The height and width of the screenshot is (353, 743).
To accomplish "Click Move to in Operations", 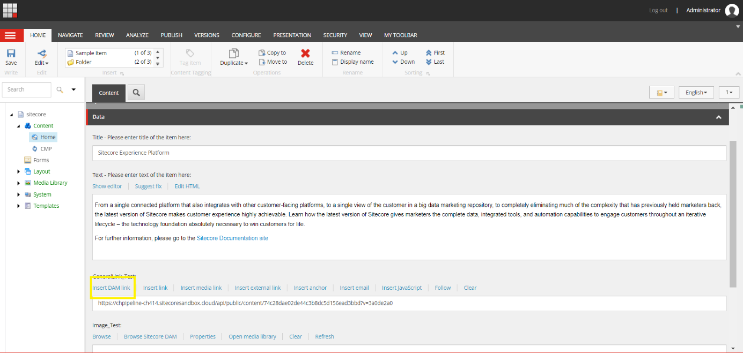I will click(x=273, y=62).
